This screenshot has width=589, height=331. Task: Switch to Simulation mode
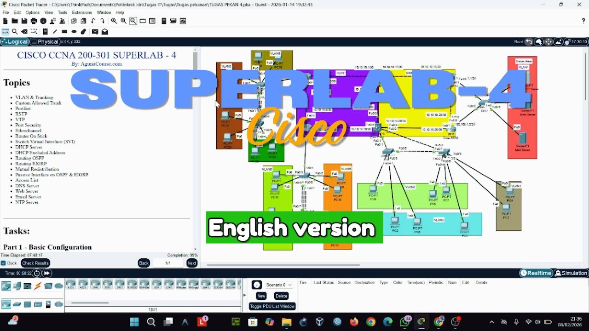pyautogui.click(x=572, y=273)
